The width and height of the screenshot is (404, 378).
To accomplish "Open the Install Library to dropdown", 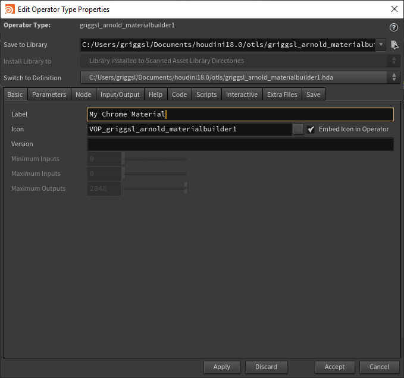I will (240, 61).
